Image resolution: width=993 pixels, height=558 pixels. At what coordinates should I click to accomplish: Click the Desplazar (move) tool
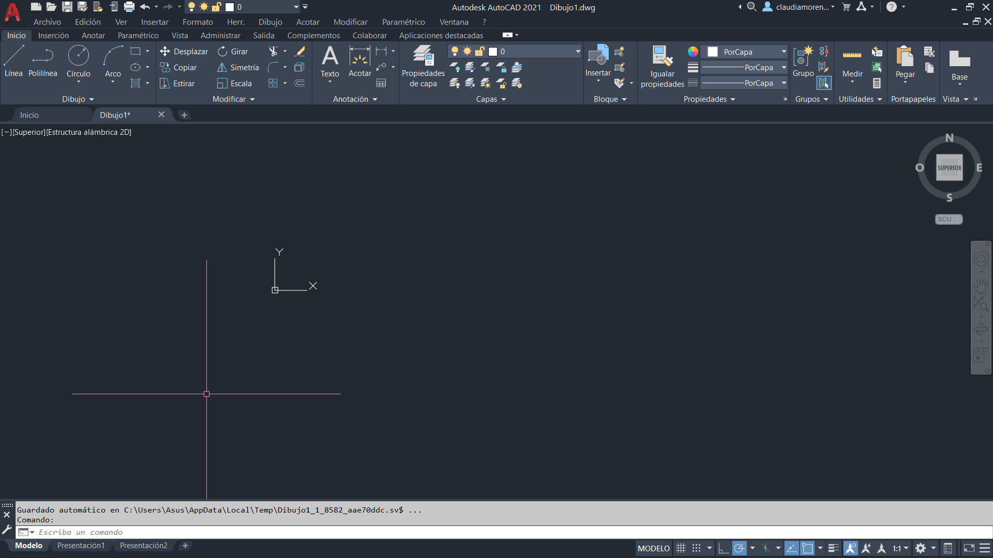(x=184, y=51)
